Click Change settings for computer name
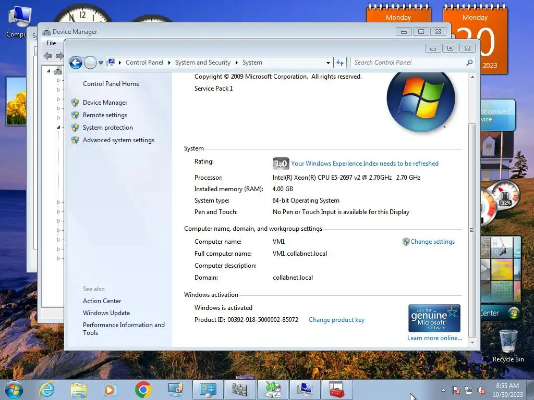The image size is (534, 400). [432, 242]
